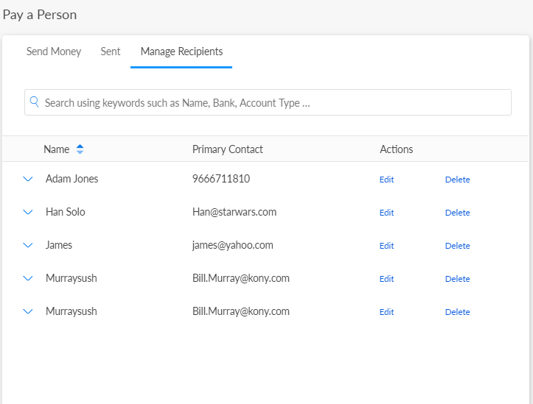
Task: Delete the Han Solo recipient
Action: click(x=457, y=213)
